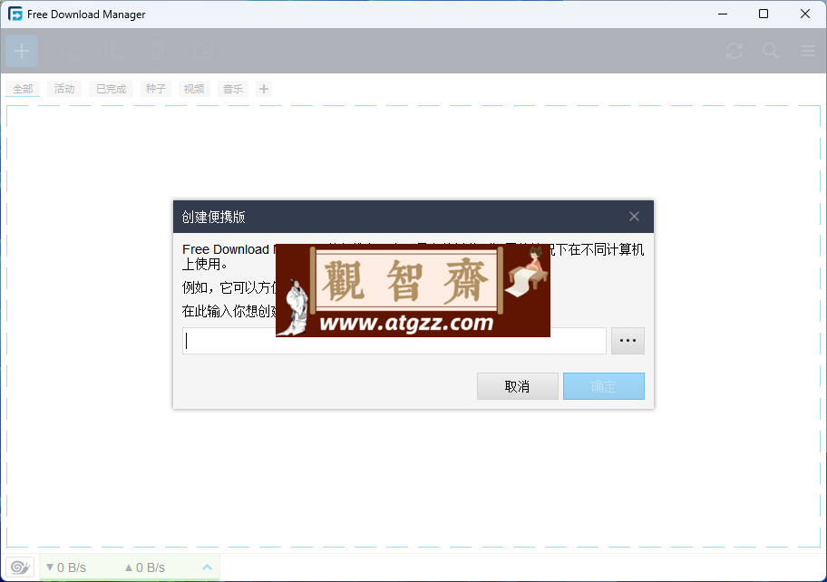Screen dimensions: 827x582
Task: Close the Free Download Manager window
Action: pyautogui.click(x=805, y=15)
